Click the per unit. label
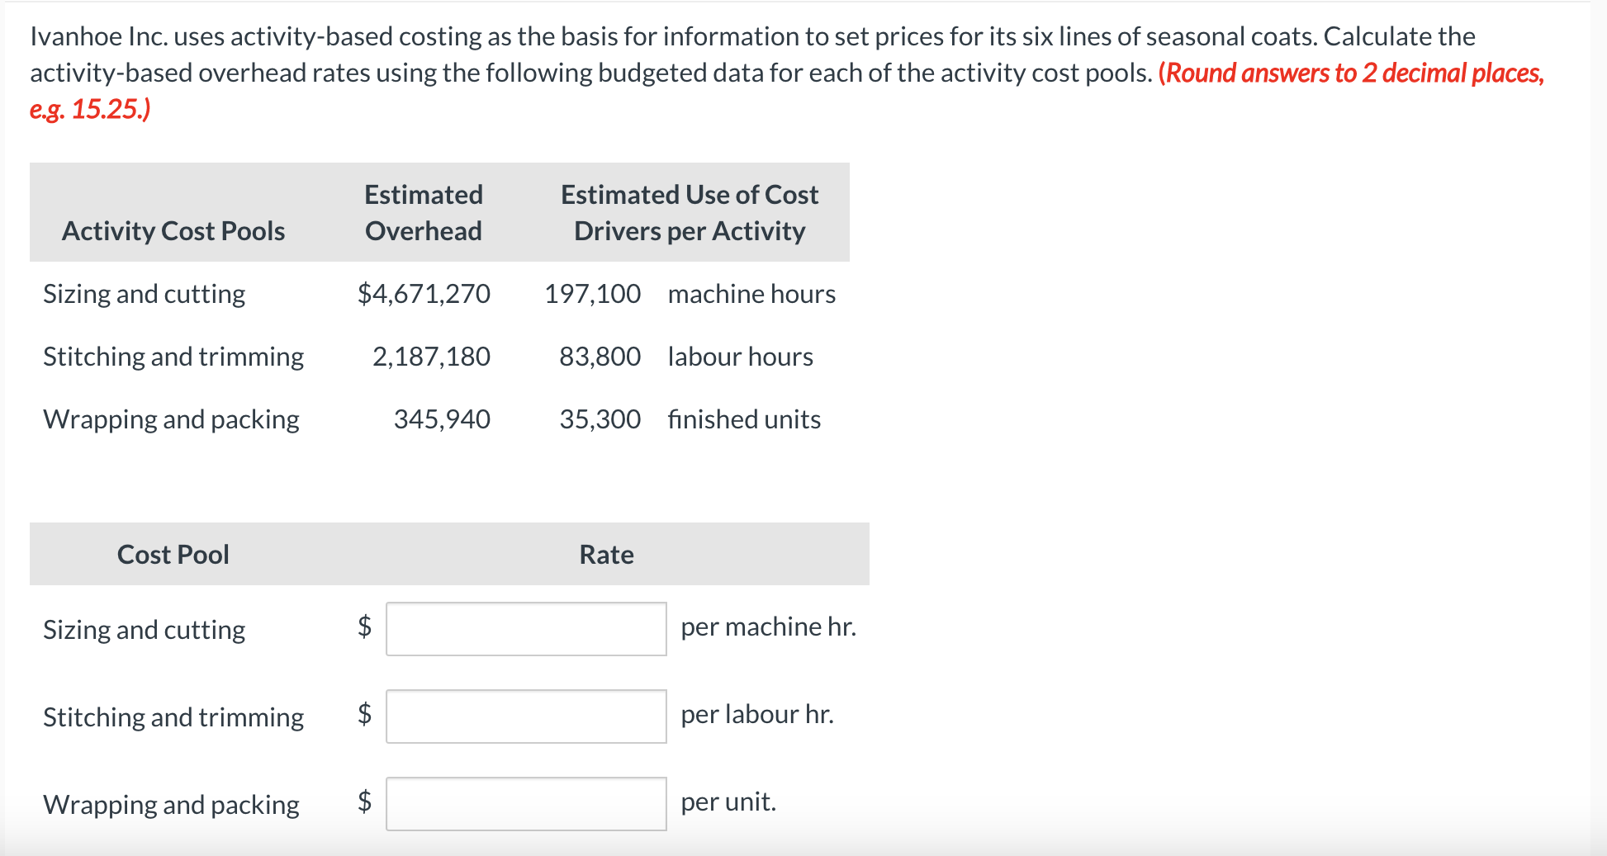This screenshot has height=856, width=1607. tap(728, 802)
